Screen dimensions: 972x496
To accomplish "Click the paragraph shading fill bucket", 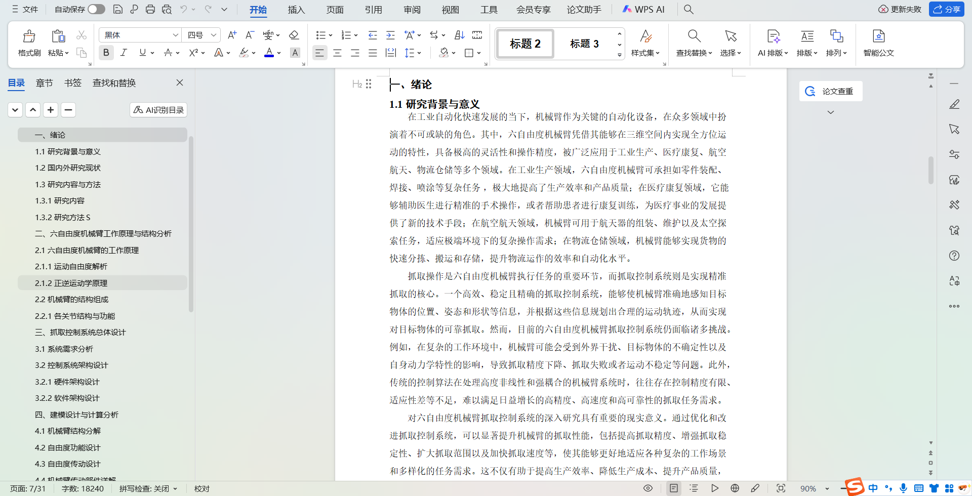I will coord(444,53).
